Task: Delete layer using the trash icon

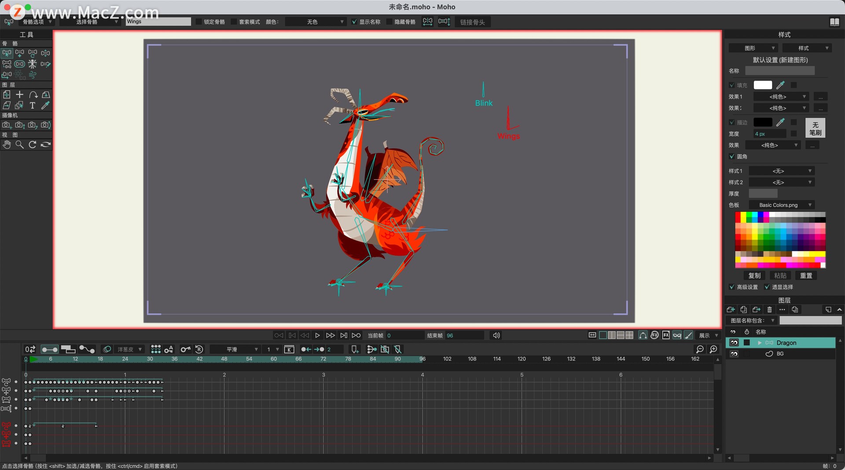Action: tap(769, 310)
